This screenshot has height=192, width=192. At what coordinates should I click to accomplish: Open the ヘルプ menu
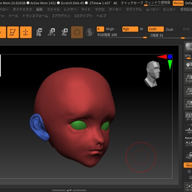[x=101, y=16]
